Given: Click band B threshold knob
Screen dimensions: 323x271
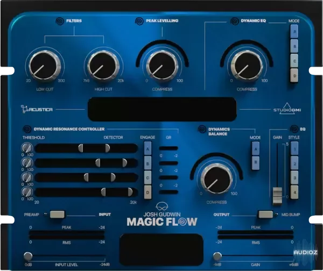Looking at the screenshot, I should click(x=27, y=162).
